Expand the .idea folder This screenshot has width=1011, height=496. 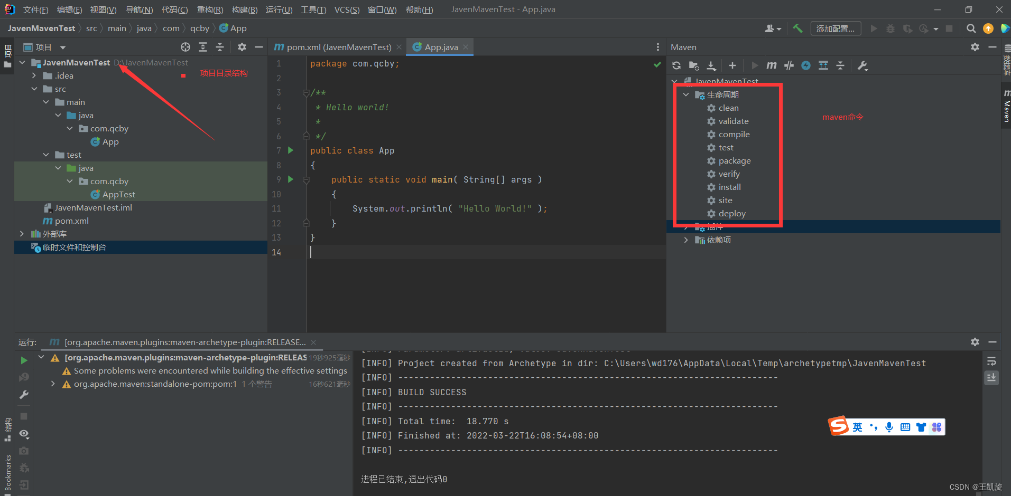tap(34, 75)
